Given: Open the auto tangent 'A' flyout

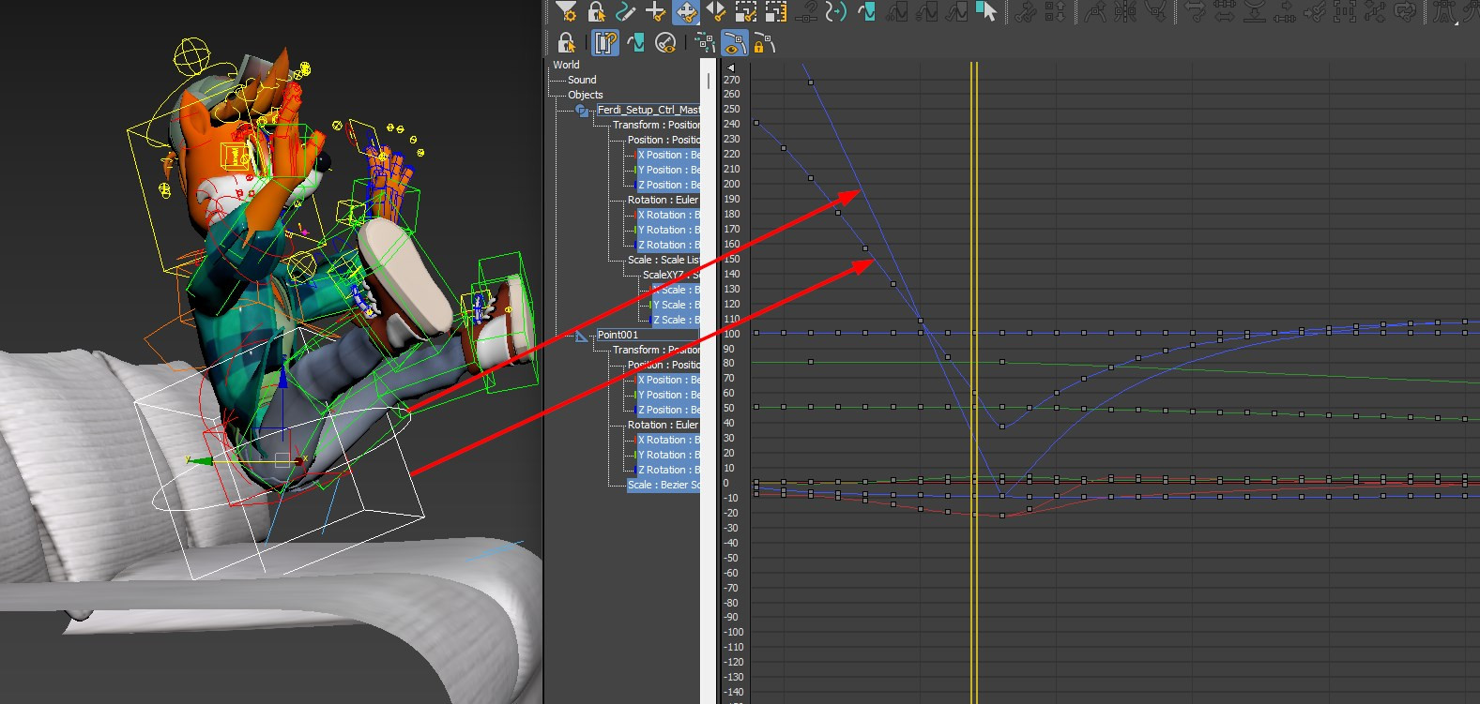Looking at the screenshot, I should (1443, 11).
